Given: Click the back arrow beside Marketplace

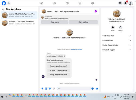Looking at the screenshot, I should 3,9.
